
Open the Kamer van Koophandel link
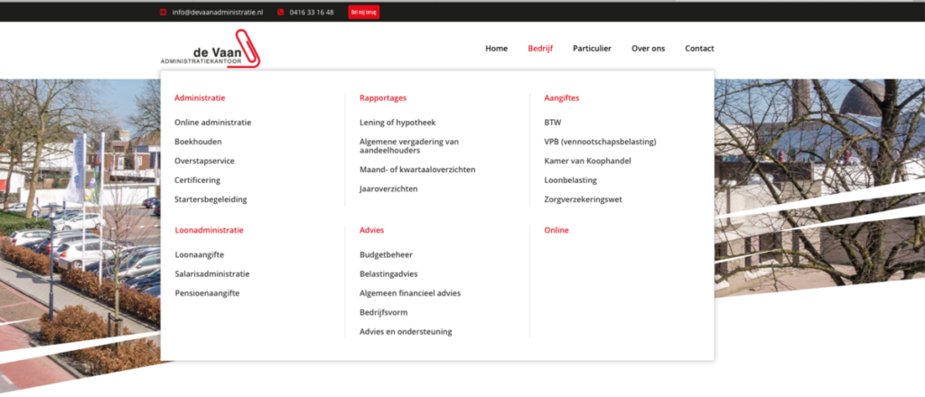(x=587, y=161)
